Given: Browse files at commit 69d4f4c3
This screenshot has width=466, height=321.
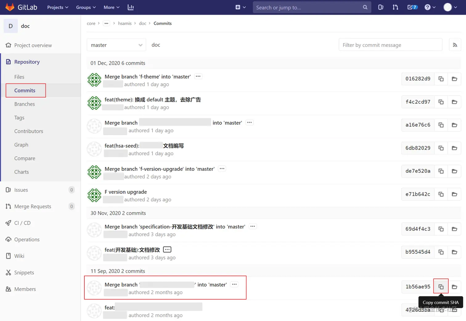Looking at the screenshot, I should (x=454, y=229).
